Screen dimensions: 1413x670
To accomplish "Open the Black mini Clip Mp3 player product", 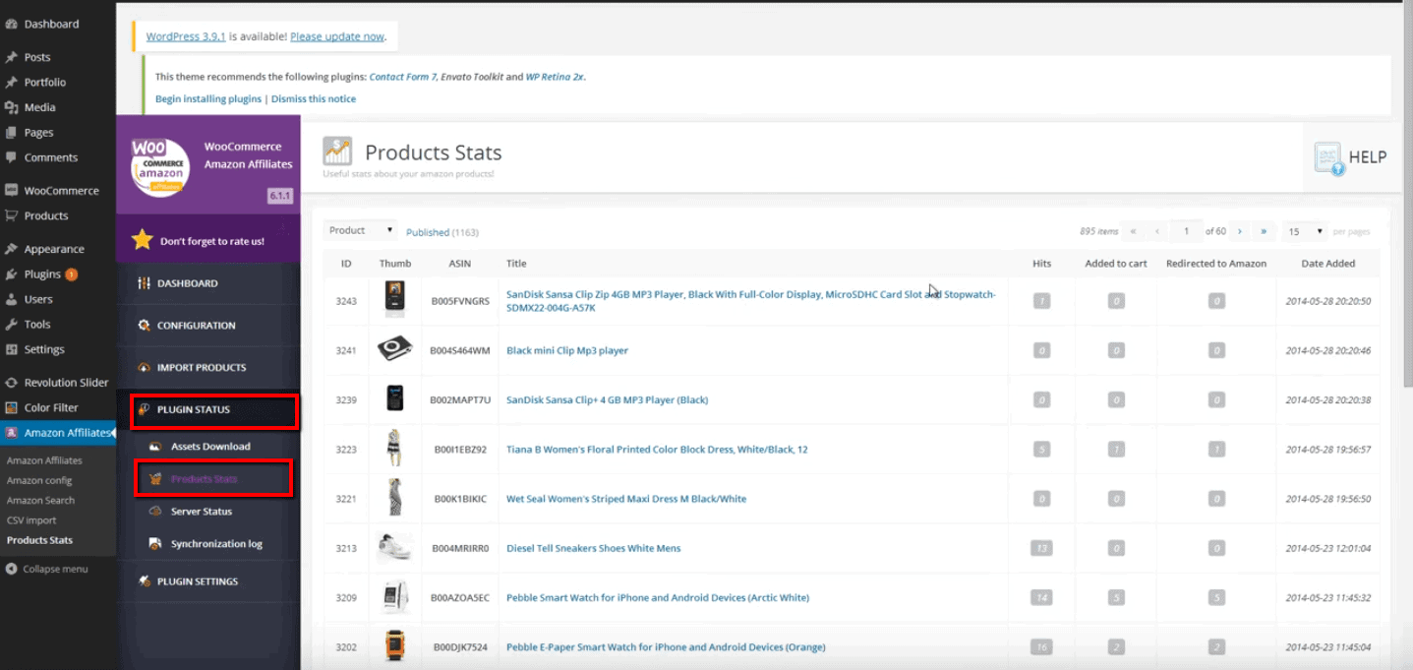I will point(567,350).
